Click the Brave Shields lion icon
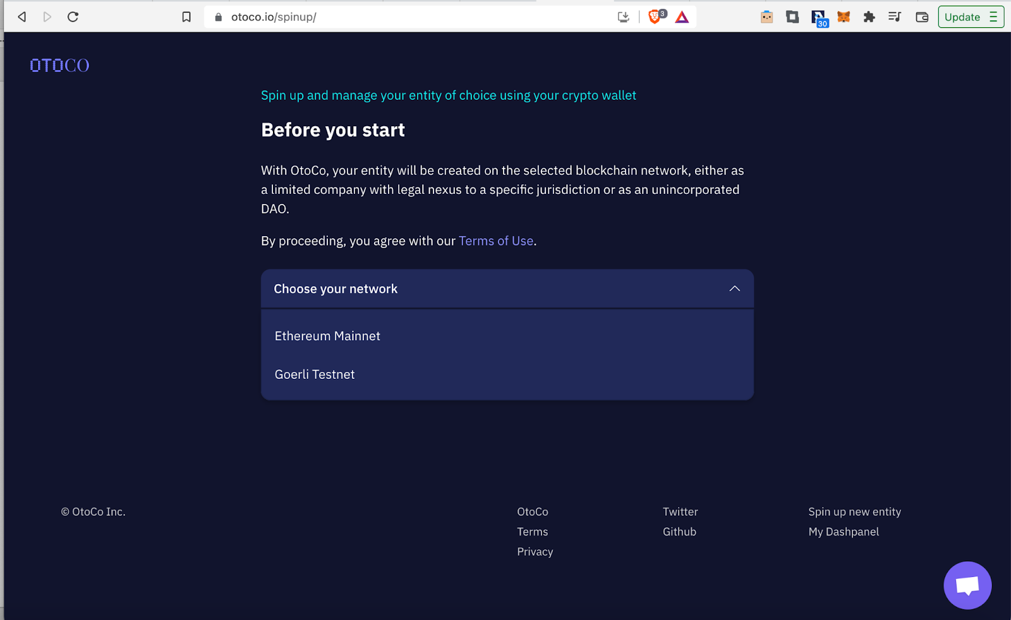 click(x=655, y=17)
